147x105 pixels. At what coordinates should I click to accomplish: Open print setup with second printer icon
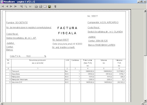pyautogui.click(x=41, y=7)
